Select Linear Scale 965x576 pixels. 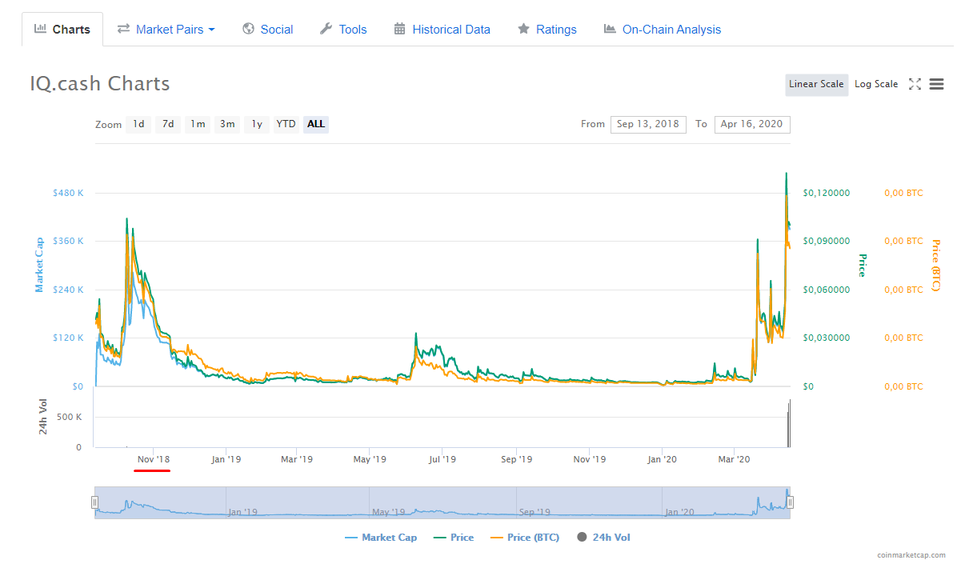click(x=816, y=84)
